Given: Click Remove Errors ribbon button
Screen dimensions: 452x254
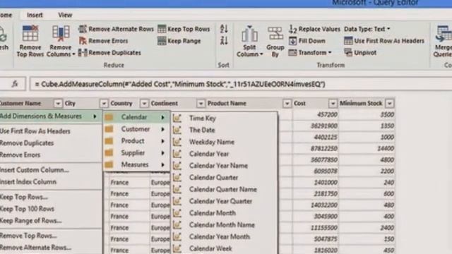Looking at the screenshot, I should pos(104,41).
